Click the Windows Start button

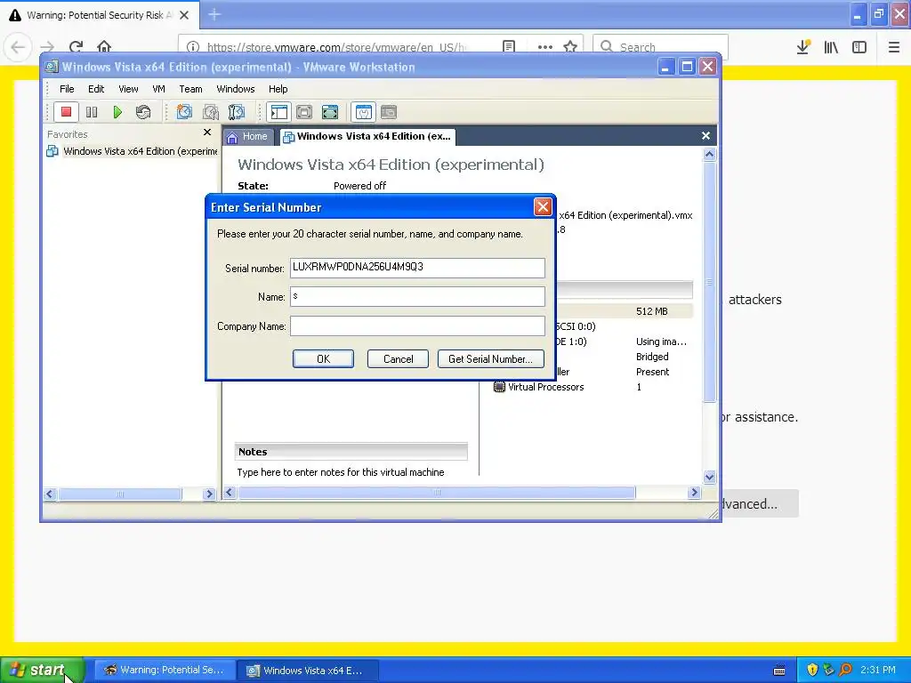point(42,670)
